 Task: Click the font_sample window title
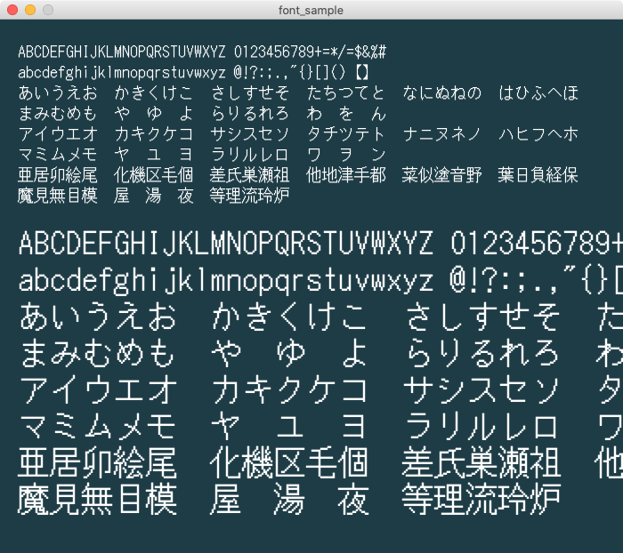click(311, 10)
